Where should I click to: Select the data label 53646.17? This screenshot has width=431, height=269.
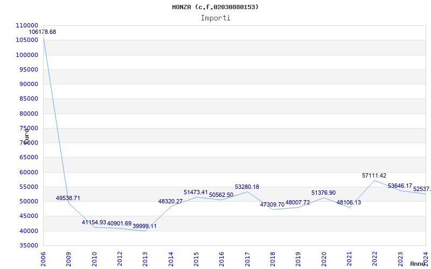pos(400,186)
